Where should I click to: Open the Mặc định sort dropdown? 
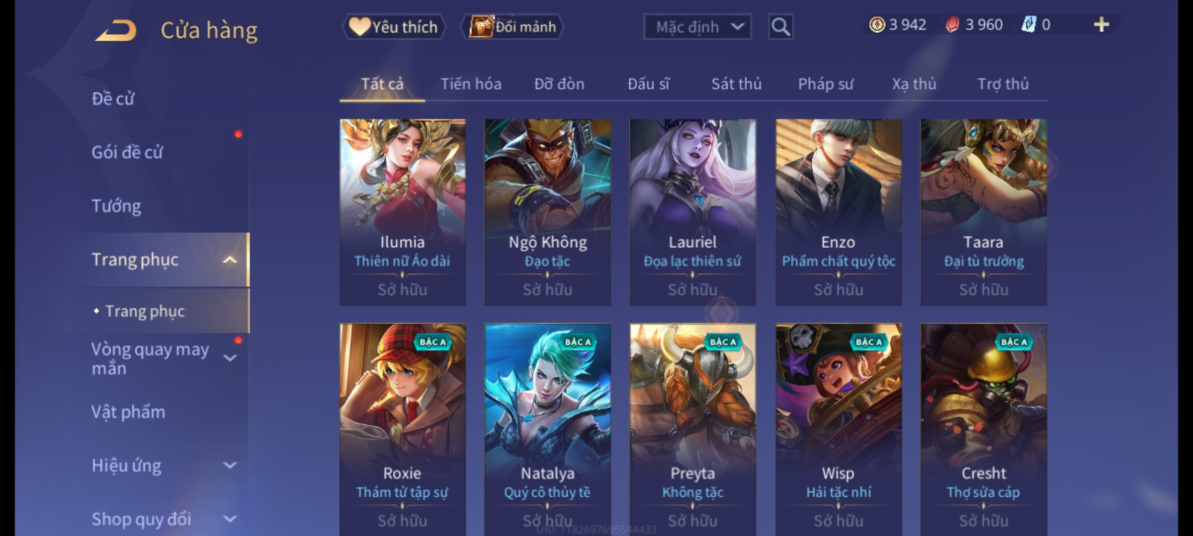coord(697,27)
